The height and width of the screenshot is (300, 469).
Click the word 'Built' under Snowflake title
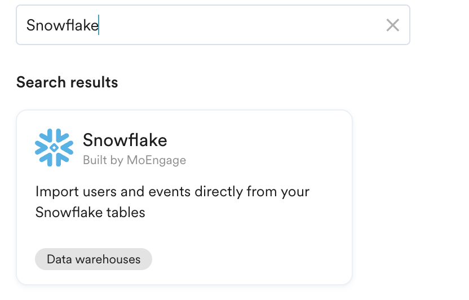coord(95,160)
